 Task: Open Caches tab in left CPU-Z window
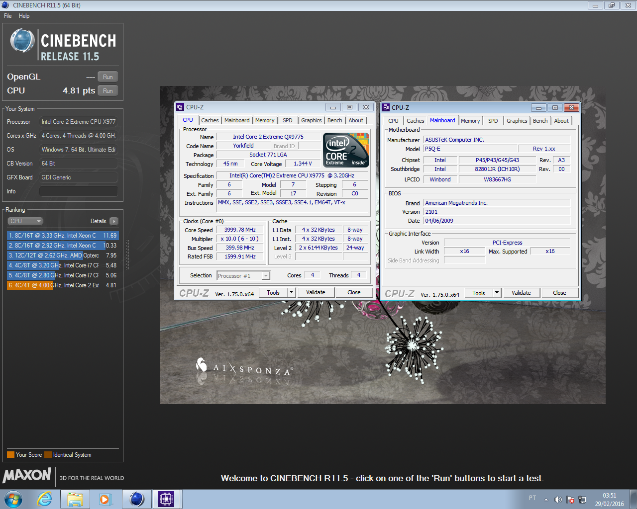point(210,120)
